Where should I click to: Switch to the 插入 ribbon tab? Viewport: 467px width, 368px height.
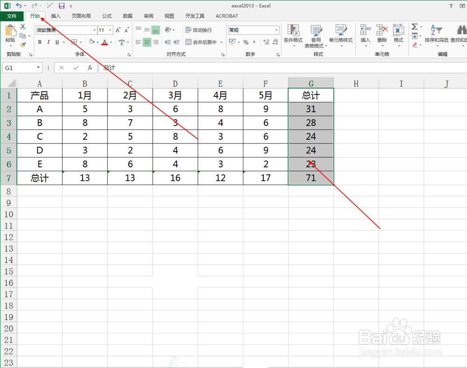click(x=56, y=15)
